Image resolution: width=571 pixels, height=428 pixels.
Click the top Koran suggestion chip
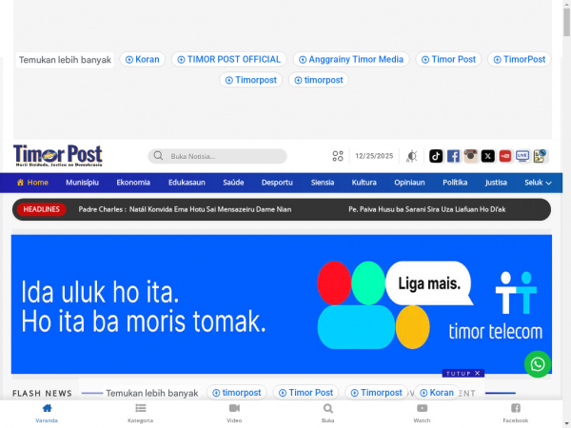(143, 59)
